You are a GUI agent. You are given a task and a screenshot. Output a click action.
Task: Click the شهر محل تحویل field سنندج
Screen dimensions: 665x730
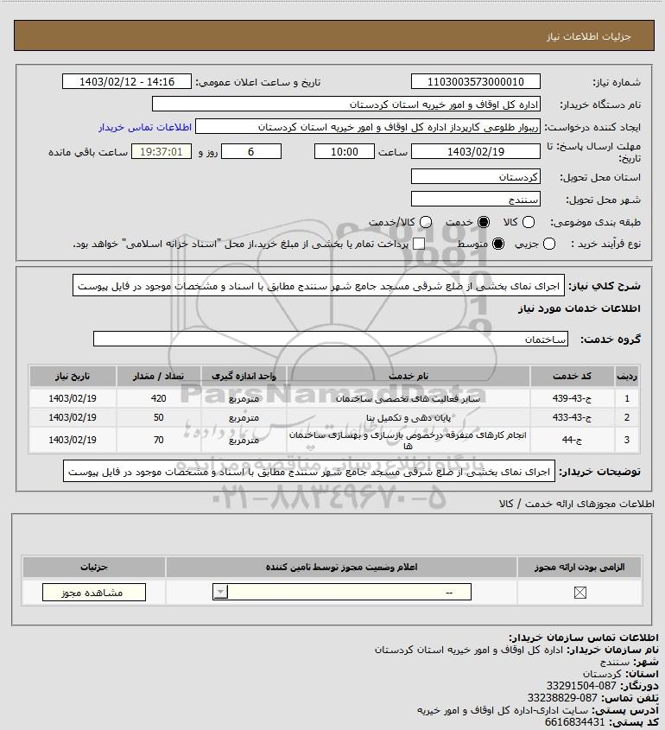pos(476,199)
